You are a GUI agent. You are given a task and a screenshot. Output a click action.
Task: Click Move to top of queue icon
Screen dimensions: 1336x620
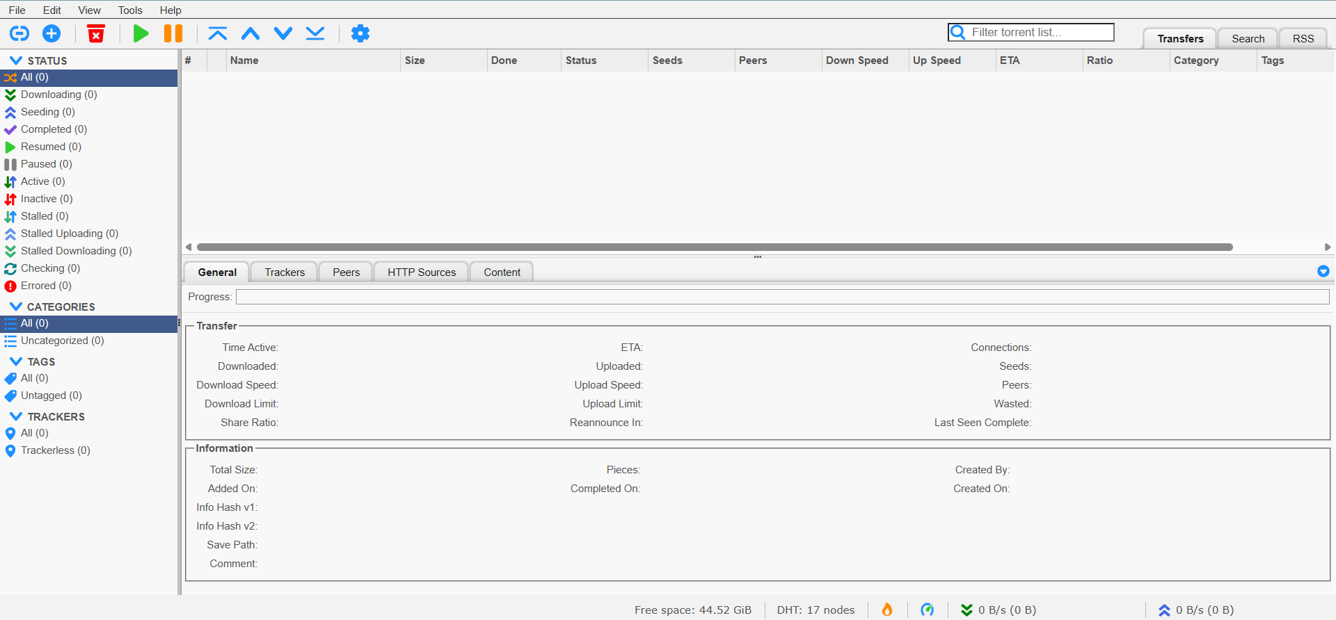(218, 33)
